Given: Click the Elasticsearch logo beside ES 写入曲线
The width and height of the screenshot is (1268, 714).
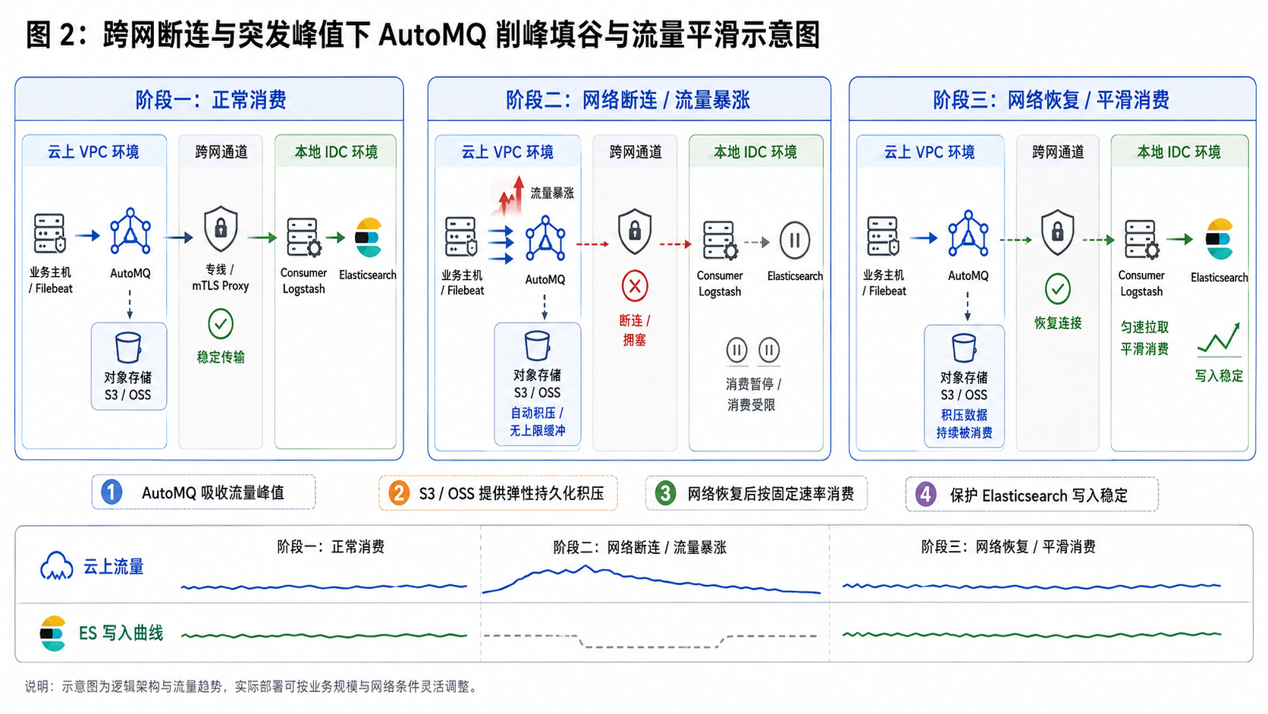Looking at the screenshot, I should pos(52,634).
